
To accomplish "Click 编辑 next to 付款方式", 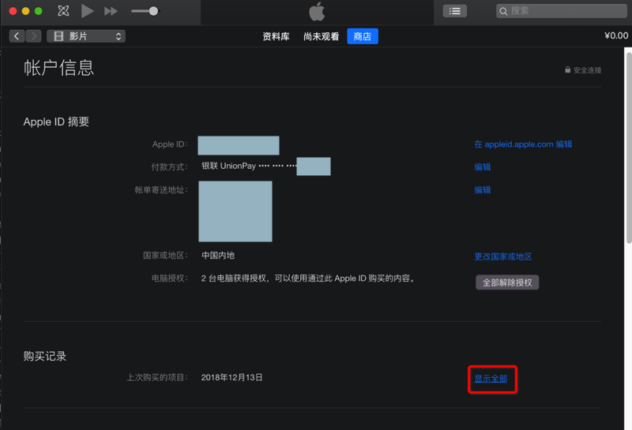I will 483,166.
